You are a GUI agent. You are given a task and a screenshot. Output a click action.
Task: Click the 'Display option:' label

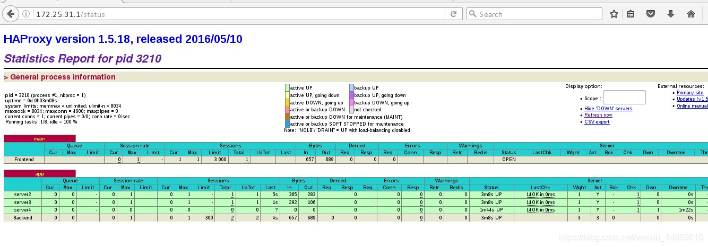pos(583,86)
